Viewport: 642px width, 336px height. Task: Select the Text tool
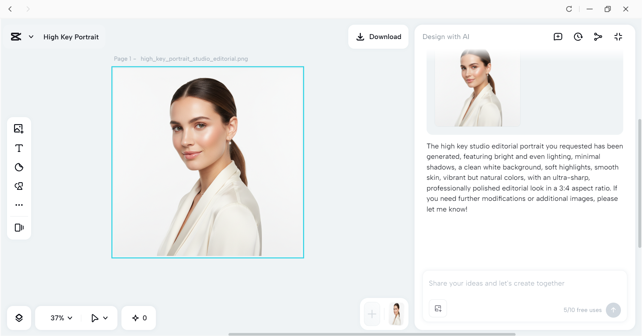point(19,148)
